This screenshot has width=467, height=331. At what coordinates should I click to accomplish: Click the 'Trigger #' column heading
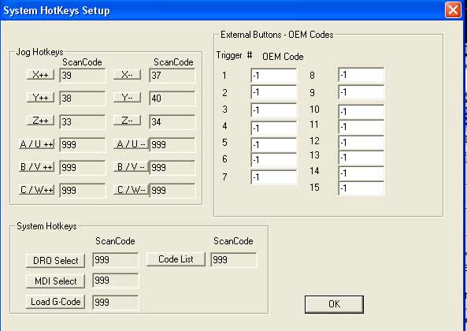click(234, 55)
